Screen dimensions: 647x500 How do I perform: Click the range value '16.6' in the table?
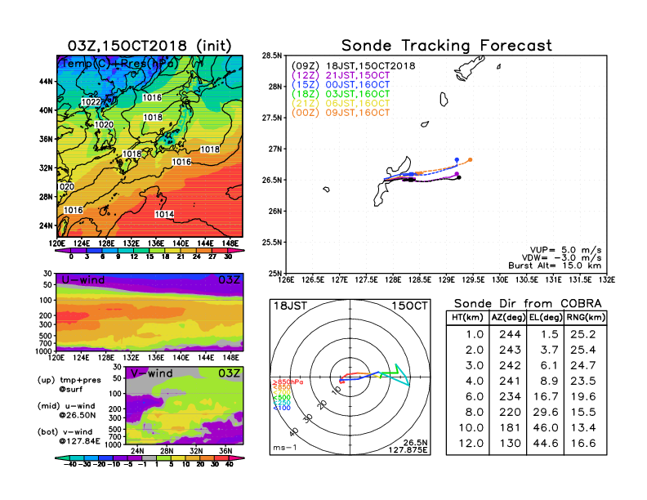click(x=583, y=444)
